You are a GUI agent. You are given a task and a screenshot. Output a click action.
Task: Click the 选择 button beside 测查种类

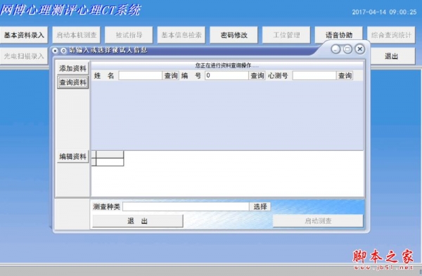point(260,206)
